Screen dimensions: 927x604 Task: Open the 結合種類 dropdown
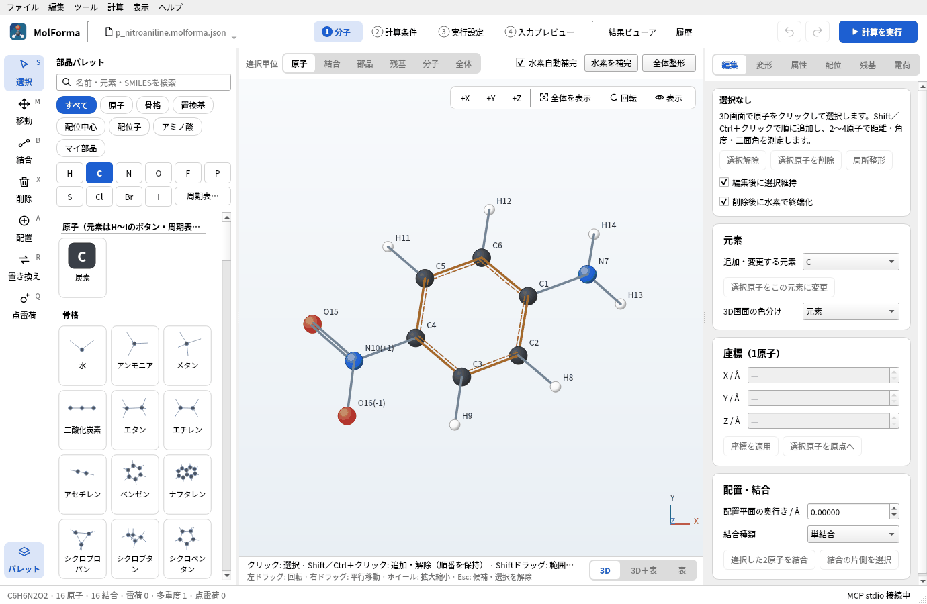coord(853,534)
